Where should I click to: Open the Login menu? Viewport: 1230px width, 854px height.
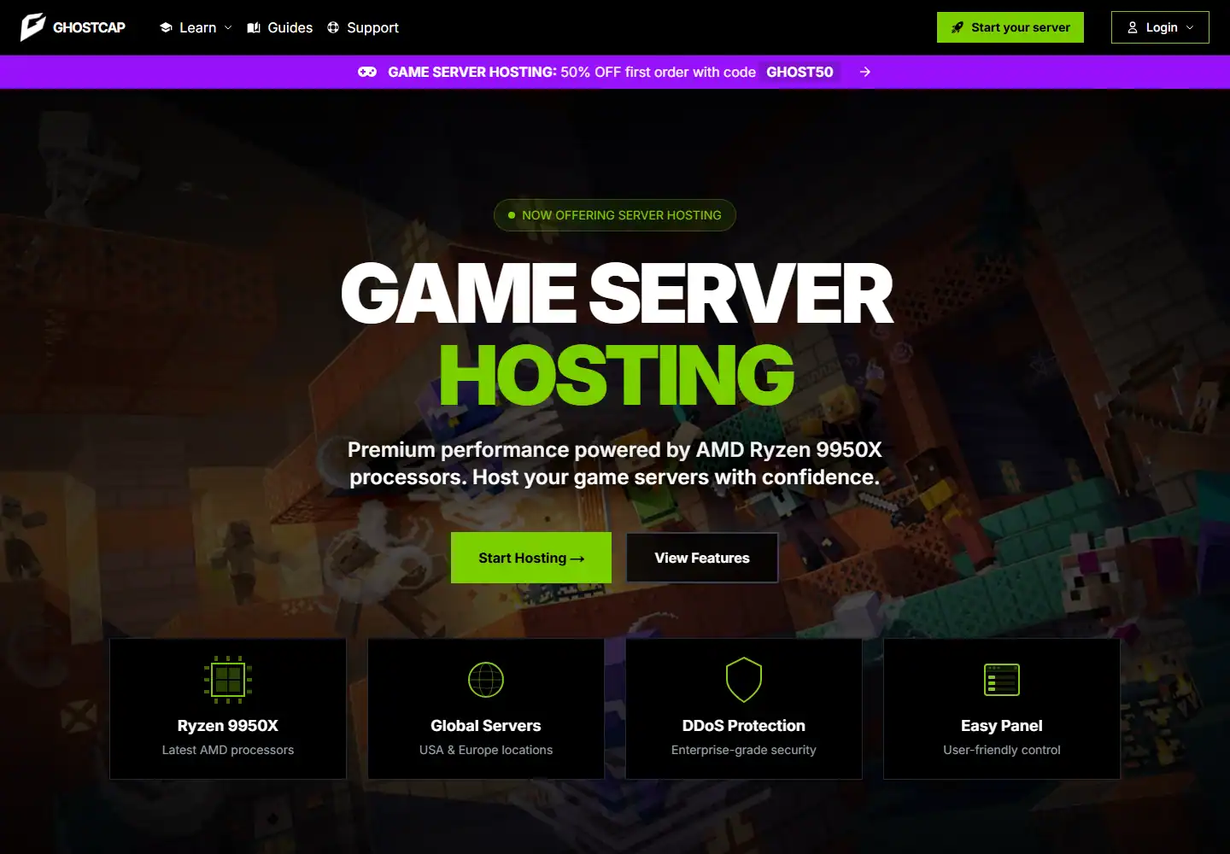coord(1160,27)
